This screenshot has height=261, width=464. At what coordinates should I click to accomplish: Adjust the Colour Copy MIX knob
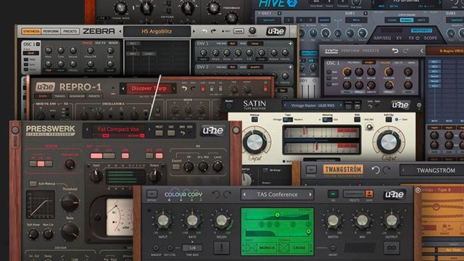[x=362, y=220]
